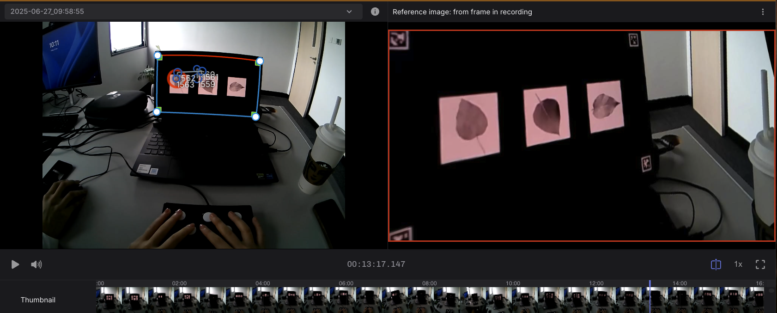The image size is (777, 313).
Task: Select the bottom-right surface corner handle
Action: pyautogui.click(x=255, y=117)
